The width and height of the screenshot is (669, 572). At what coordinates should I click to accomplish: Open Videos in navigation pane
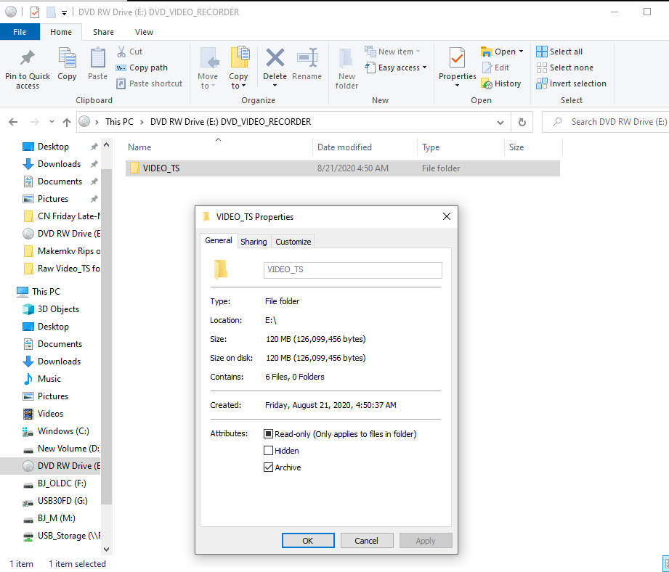[x=50, y=414]
